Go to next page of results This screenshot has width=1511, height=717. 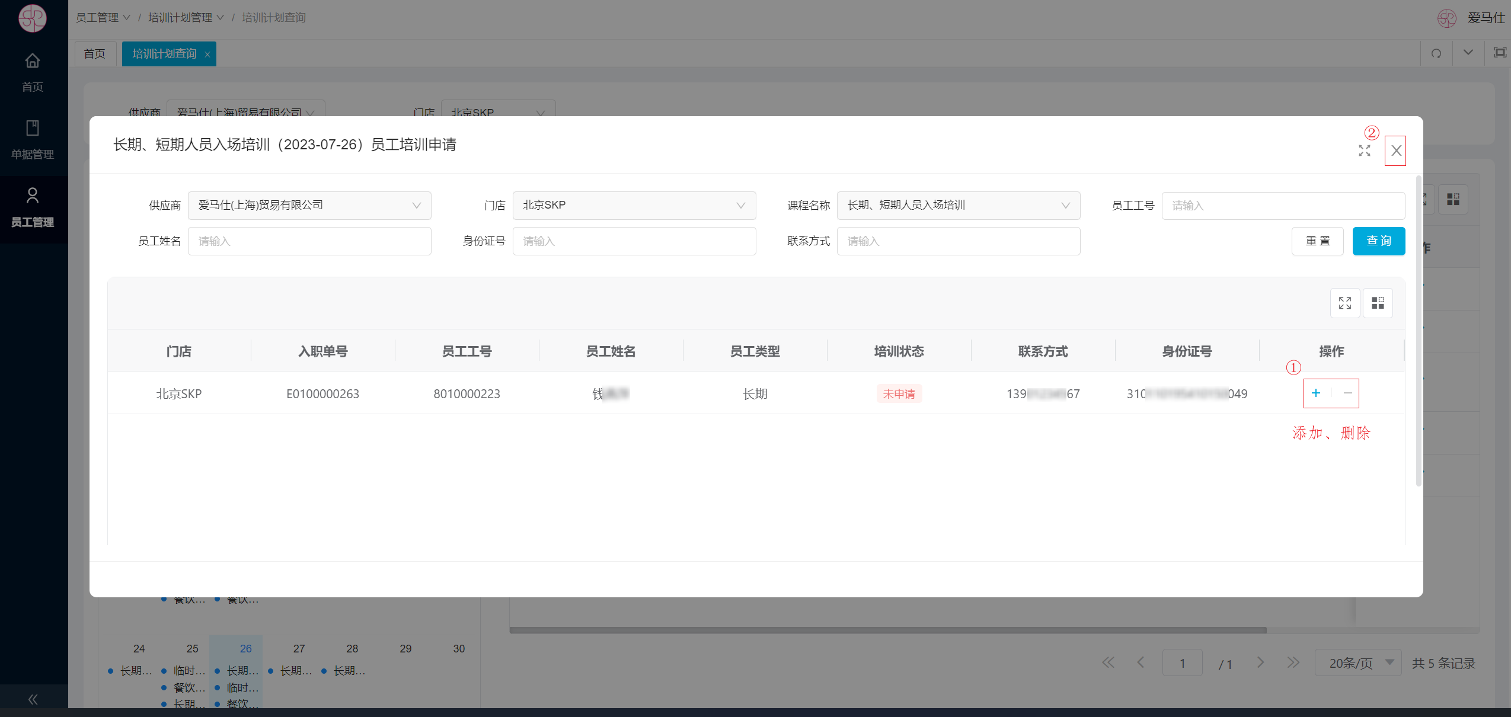coord(1260,663)
